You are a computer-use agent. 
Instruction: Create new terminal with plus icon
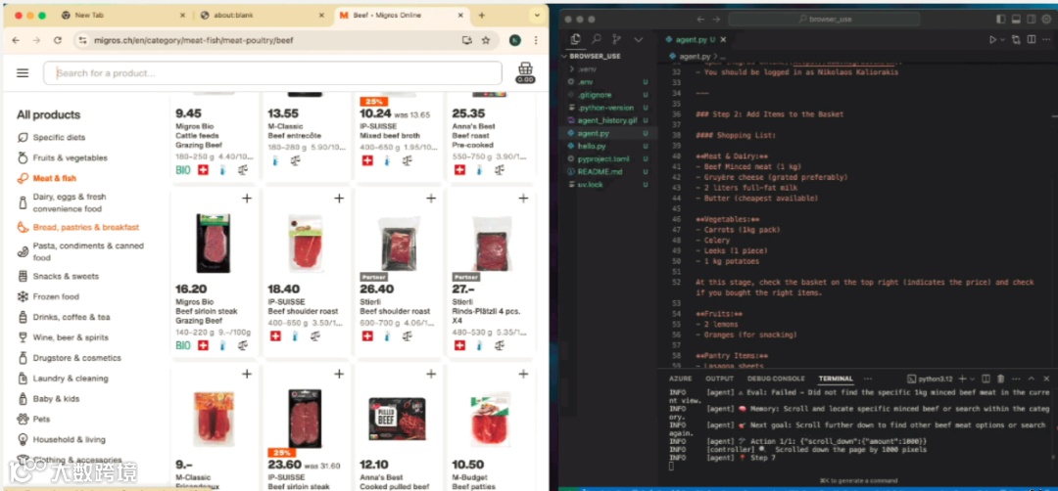(962, 379)
